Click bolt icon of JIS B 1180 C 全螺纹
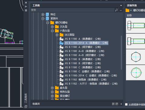This screenshot has height=110, width=145. [x=61, y=71]
